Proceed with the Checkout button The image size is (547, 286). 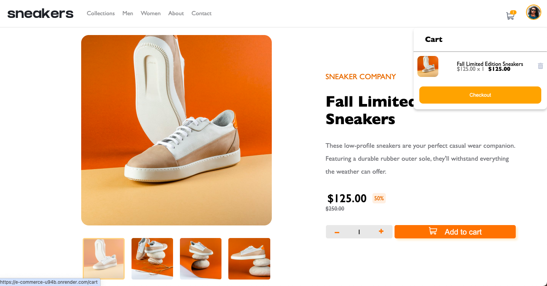480,95
